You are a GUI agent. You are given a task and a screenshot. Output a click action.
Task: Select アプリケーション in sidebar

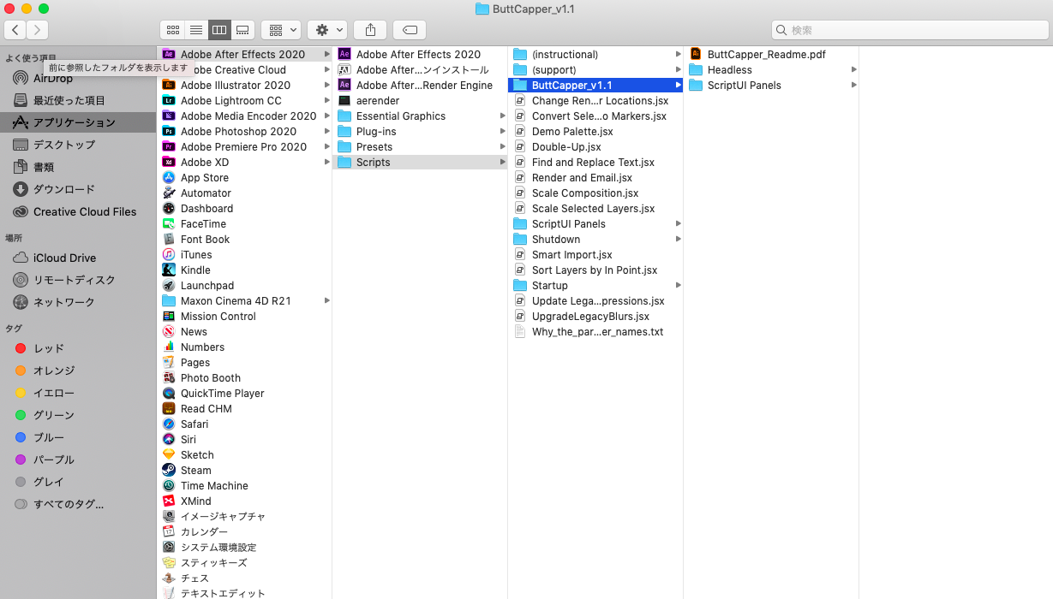click(x=78, y=122)
